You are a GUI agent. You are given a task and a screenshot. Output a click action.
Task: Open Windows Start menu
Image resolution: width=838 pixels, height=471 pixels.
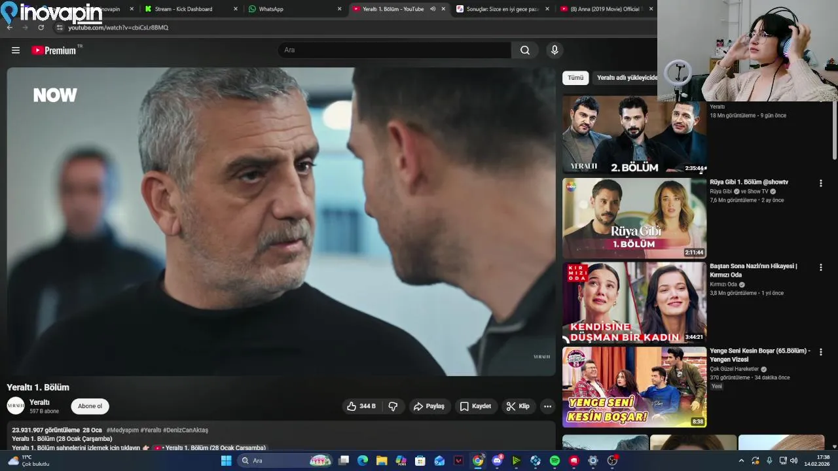226,461
